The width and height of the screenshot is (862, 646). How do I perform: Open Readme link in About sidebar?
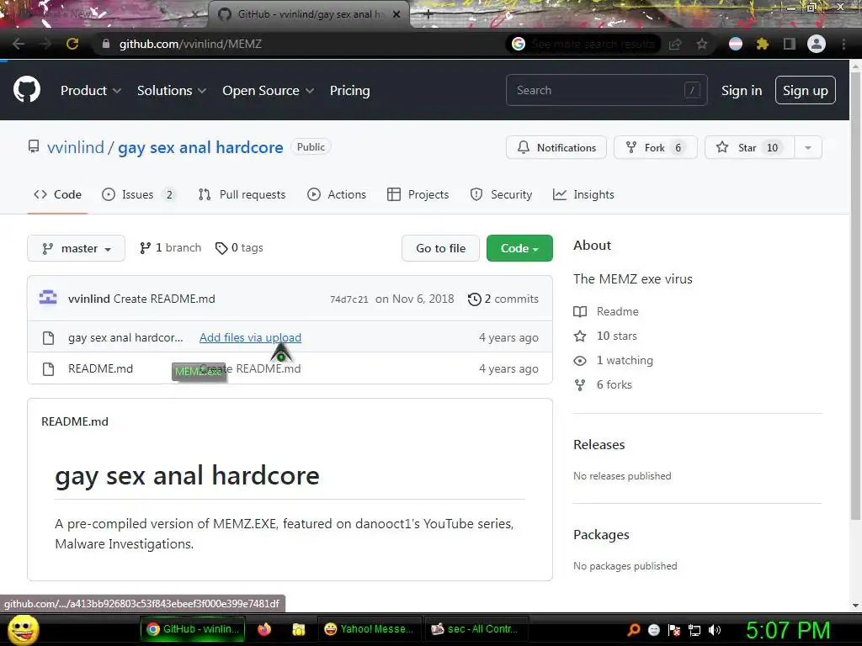606,311
